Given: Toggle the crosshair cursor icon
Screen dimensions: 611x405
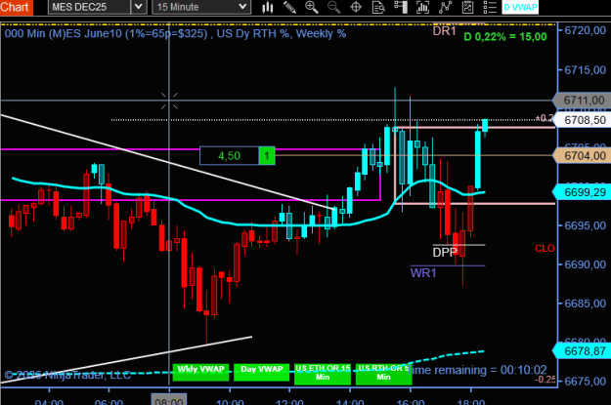Looking at the screenshot, I should tap(356, 7).
